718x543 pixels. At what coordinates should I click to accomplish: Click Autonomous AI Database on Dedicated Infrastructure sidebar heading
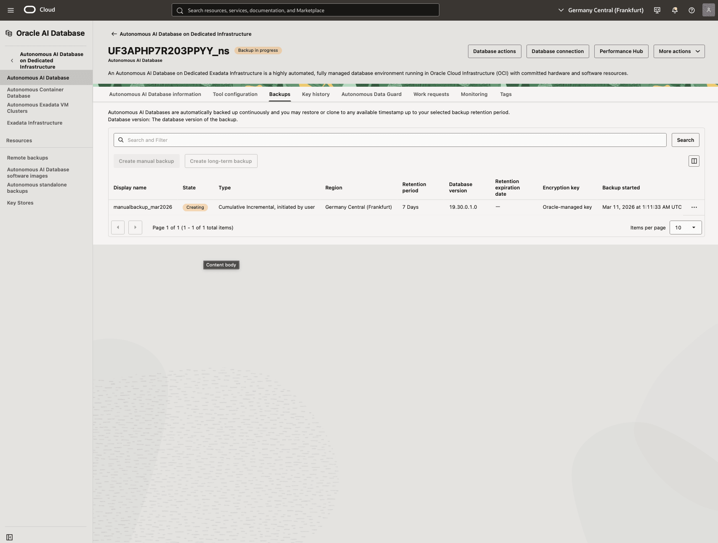51,61
